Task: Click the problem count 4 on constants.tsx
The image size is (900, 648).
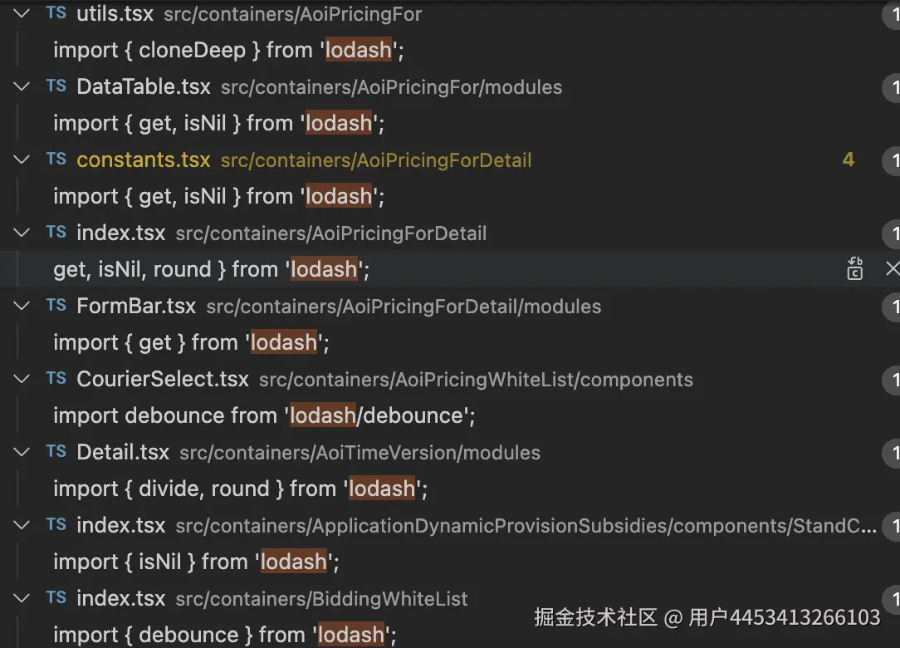Action: coord(848,160)
